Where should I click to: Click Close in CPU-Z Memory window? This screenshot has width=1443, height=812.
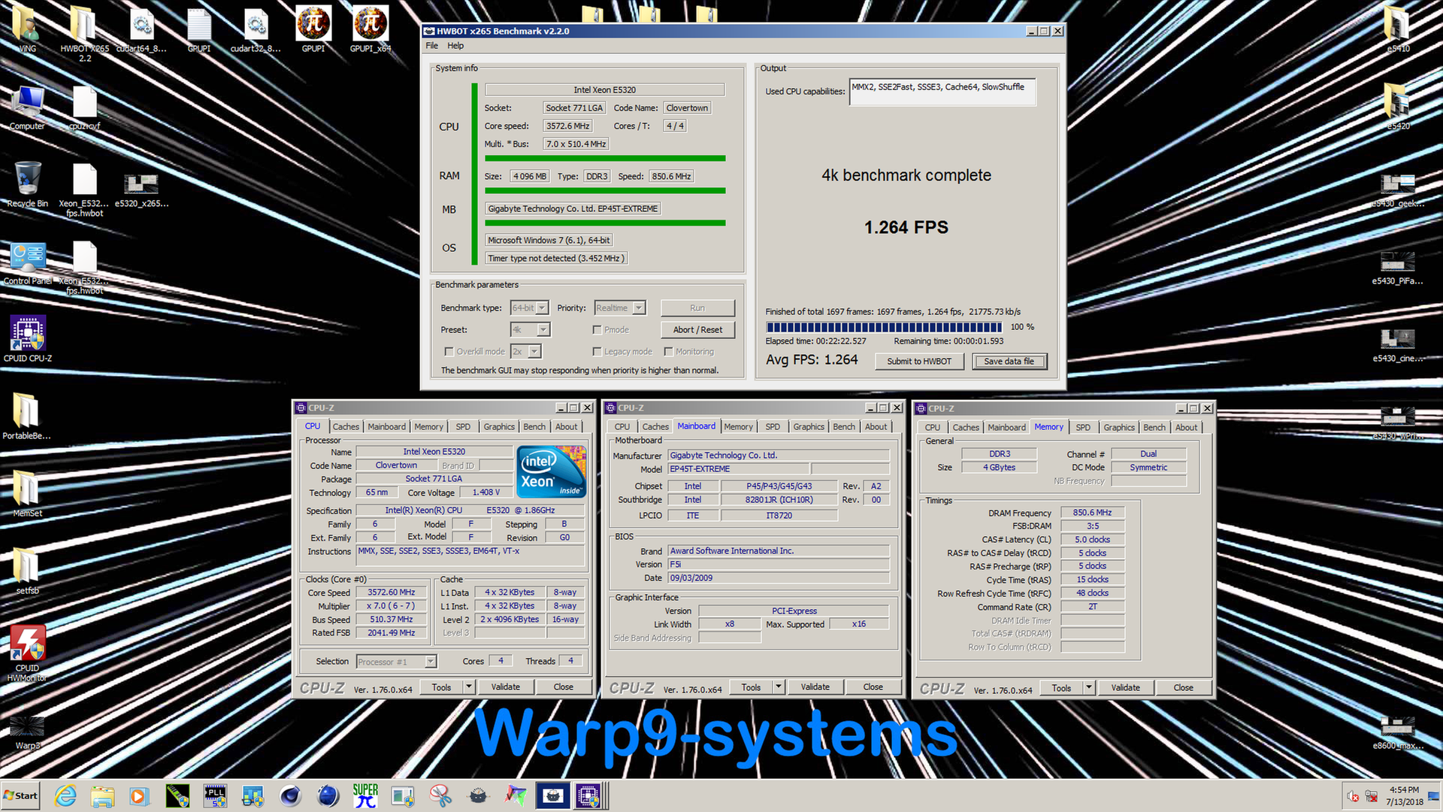(x=1183, y=688)
